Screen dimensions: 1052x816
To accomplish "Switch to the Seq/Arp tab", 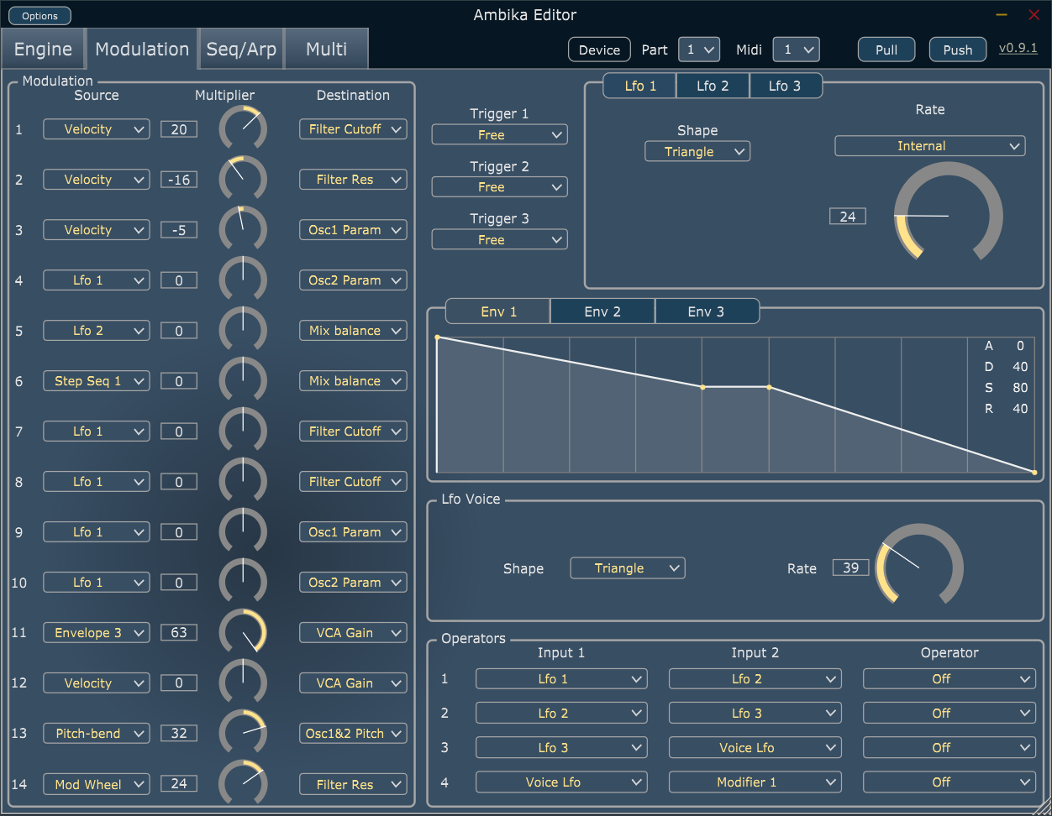I will point(241,49).
